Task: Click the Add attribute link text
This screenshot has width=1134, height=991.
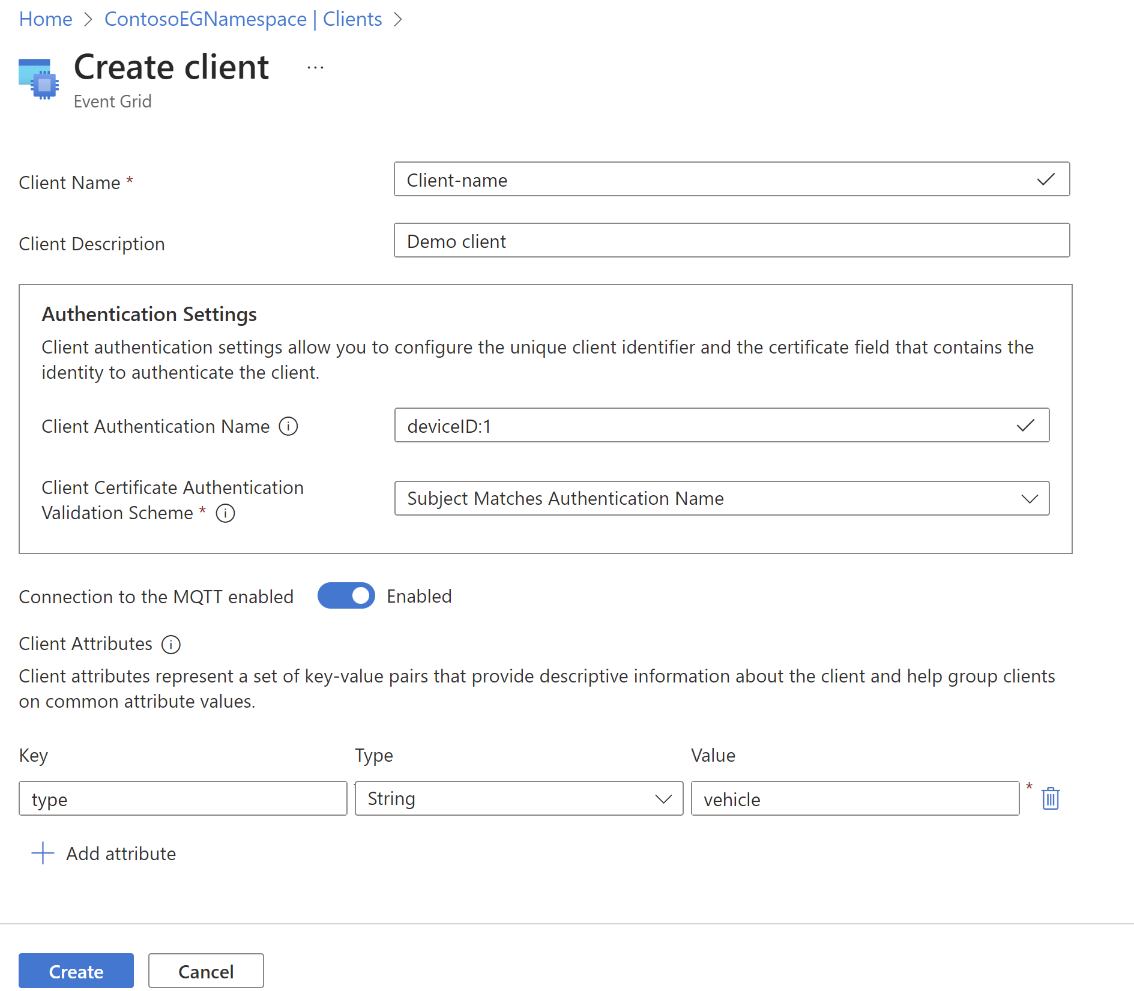Action: pos(121,854)
